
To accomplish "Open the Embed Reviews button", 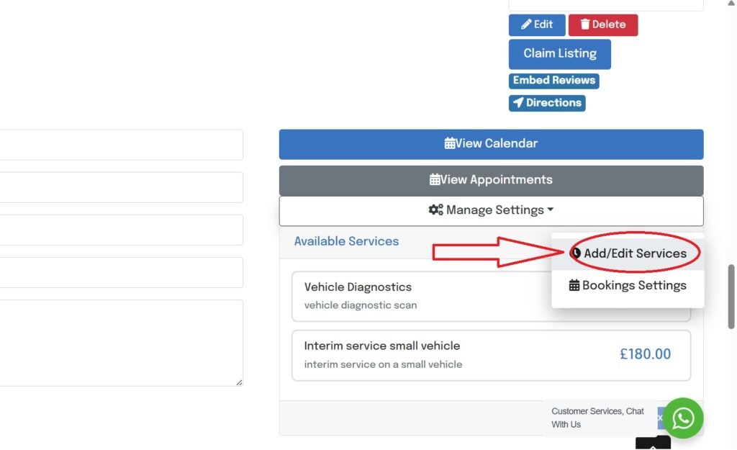I will click(x=553, y=81).
